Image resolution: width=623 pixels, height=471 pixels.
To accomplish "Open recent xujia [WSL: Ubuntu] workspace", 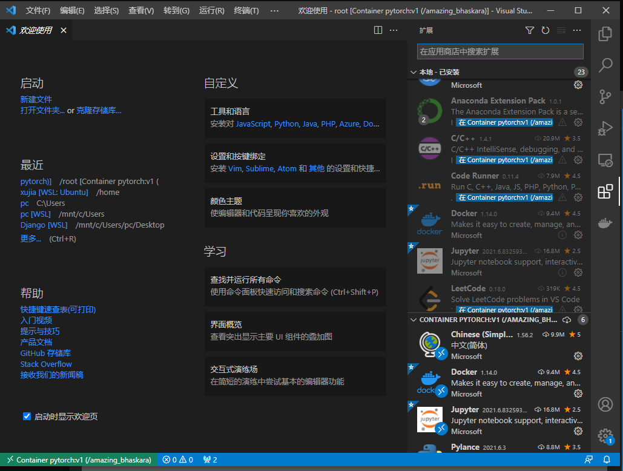I will (x=54, y=192).
